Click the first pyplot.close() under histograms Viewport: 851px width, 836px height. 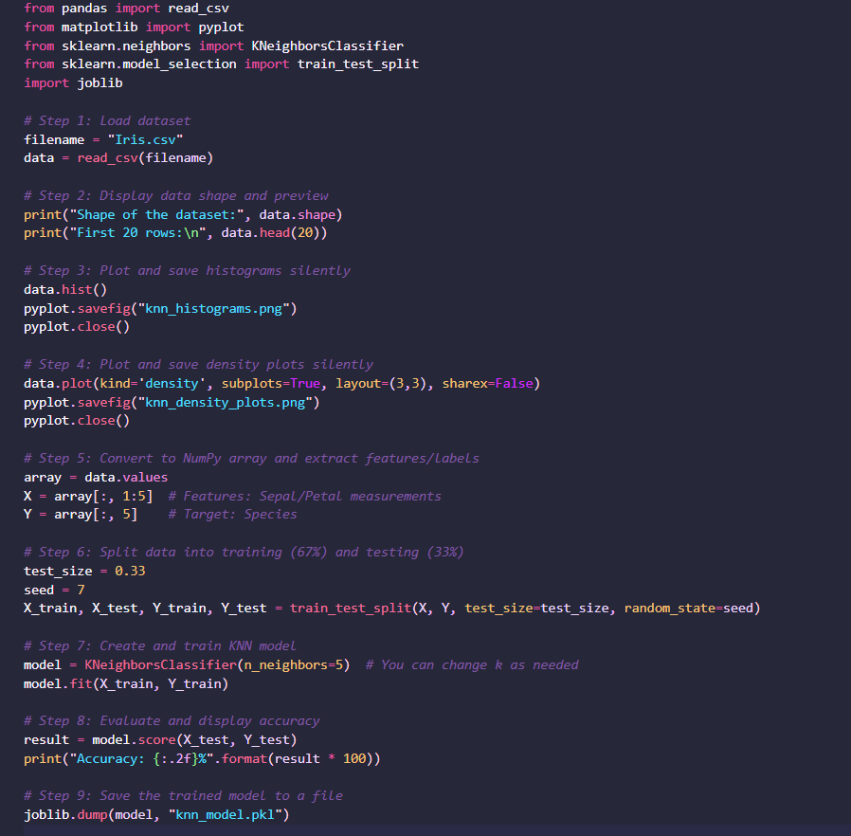[77, 327]
